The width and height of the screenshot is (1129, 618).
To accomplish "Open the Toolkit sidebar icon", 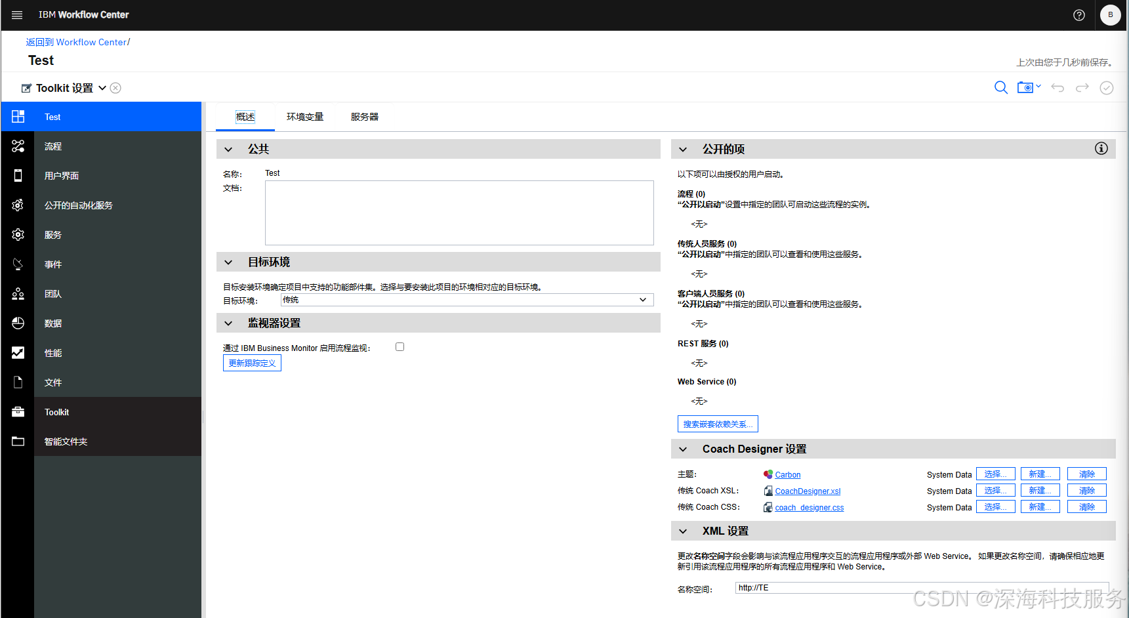I will coord(18,412).
